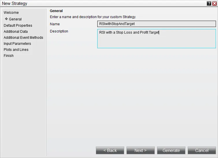Viewport: 218px width, 158px height.
Task: Click the Description label text
Action: (59, 31)
